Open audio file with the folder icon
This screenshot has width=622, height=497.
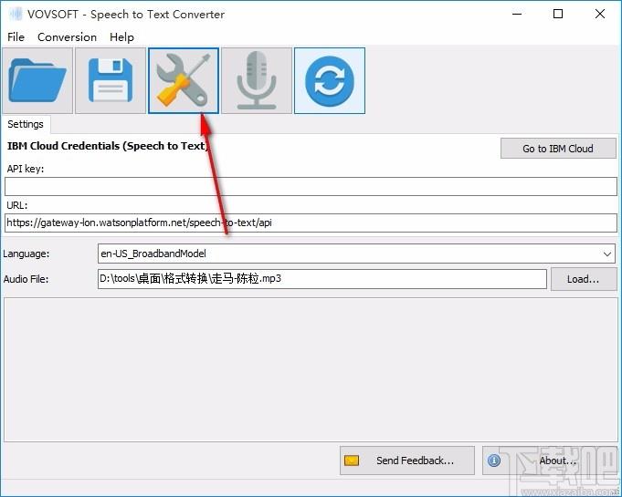pos(37,81)
